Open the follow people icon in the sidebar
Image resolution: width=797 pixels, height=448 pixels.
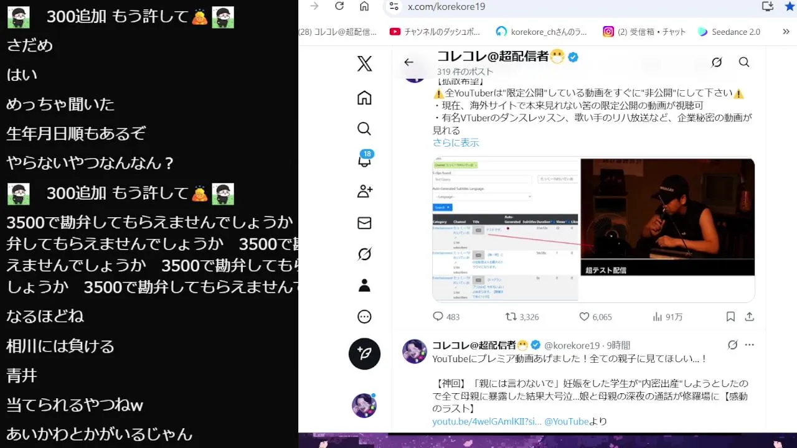tap(365, 192)
